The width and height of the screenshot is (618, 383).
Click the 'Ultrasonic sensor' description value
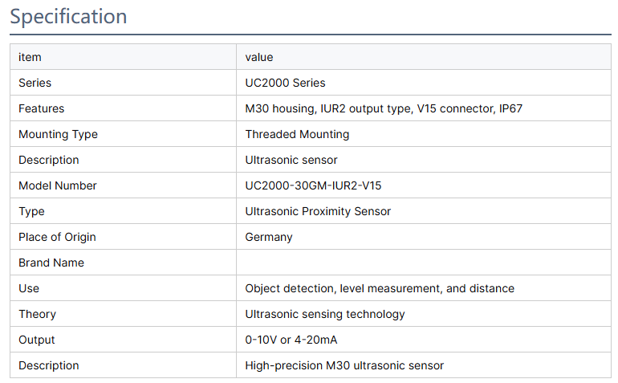coord(291,160)
